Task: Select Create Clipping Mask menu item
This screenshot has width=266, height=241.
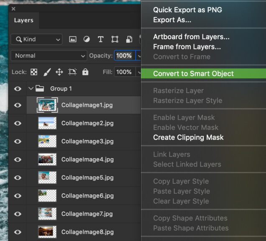Action: click(x=188, y=137)
